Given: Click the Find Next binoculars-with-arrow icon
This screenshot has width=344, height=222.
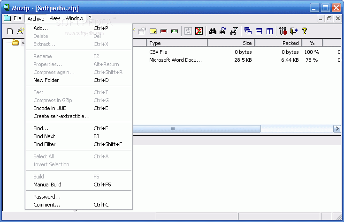Looking at the screenshot, I should coord(222,31).
